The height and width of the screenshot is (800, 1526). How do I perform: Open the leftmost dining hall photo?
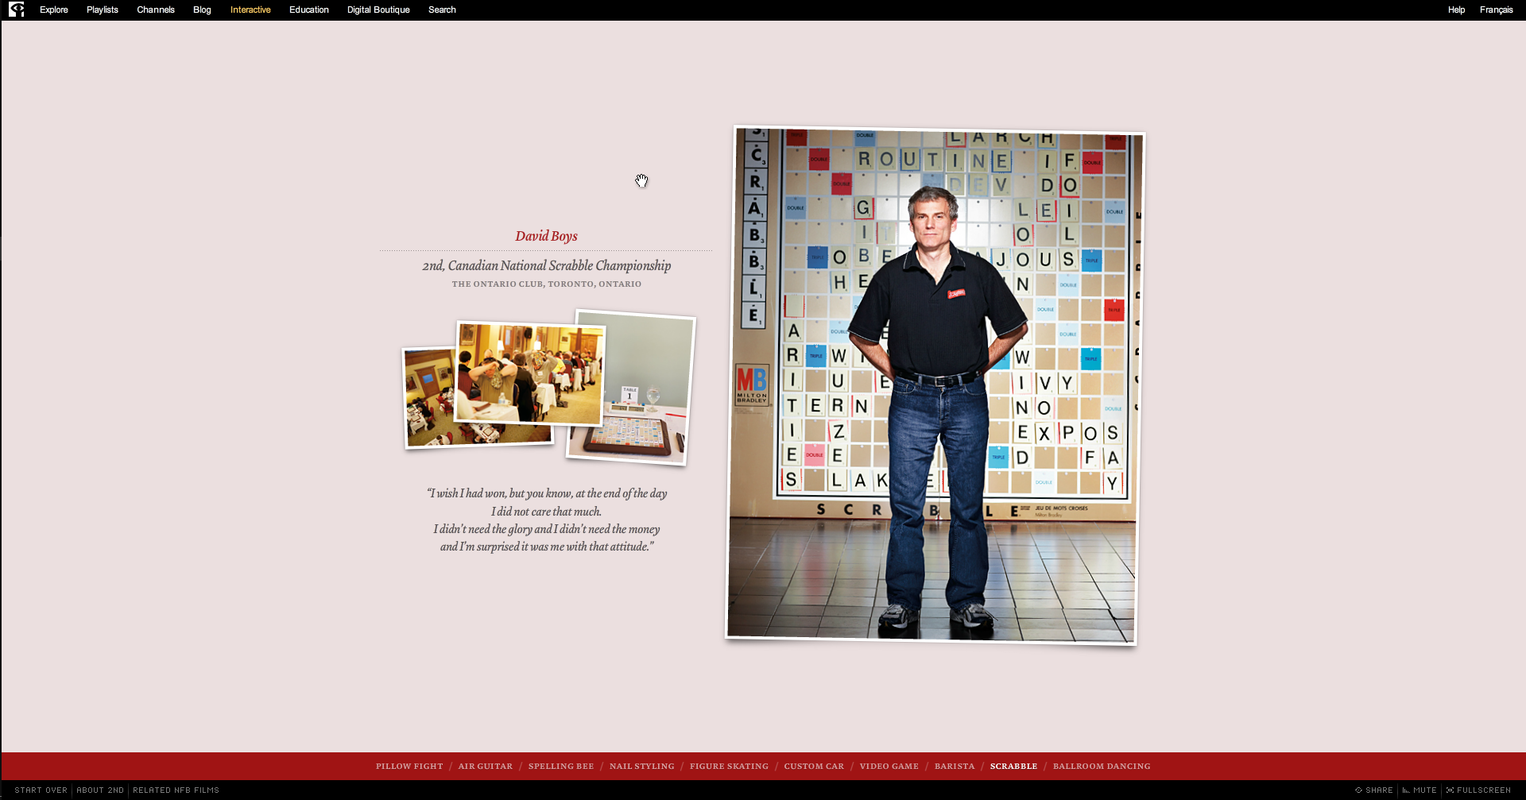click(429, 397)
